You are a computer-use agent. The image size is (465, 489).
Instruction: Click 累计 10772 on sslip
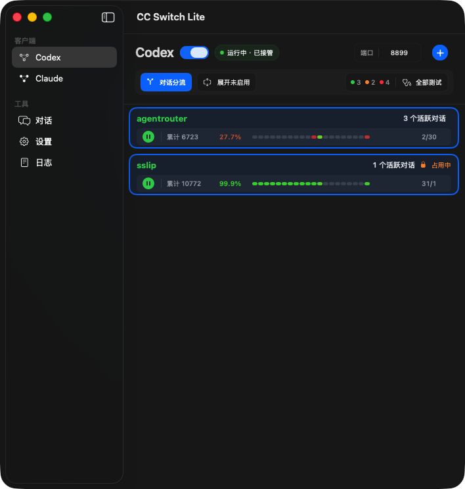click(x=184, y=183)
